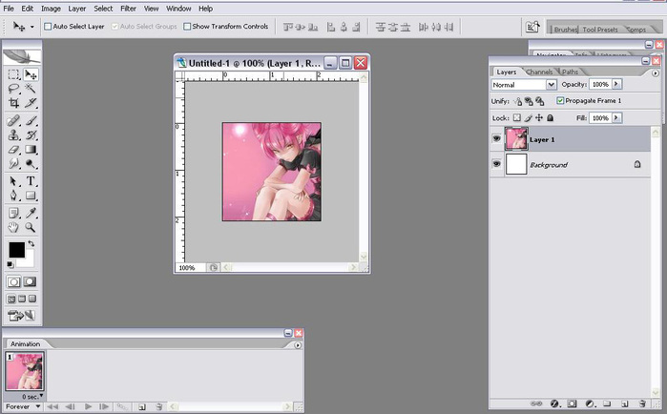This screenshot has height=414, width=667.
Task: Select the Gradient tool
Action: click(x=31, y=150)
